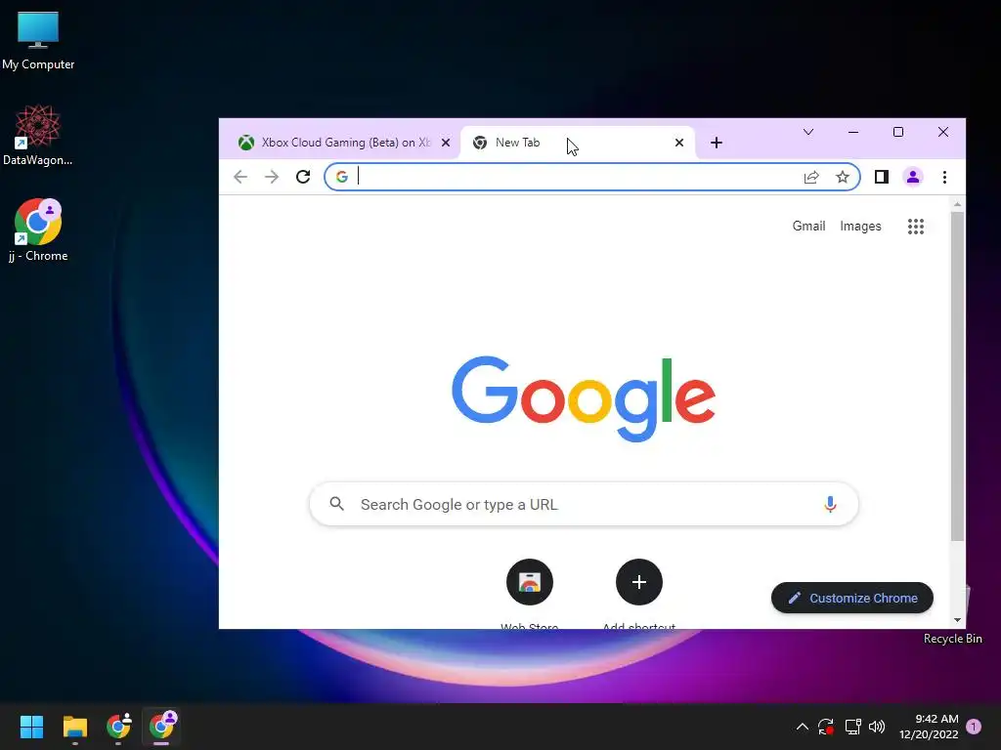
Task: Maximize the Chrome window
Action: click(898, 132)
